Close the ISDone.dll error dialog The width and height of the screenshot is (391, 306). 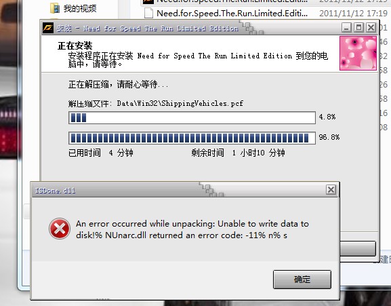[x=331, y=190]
